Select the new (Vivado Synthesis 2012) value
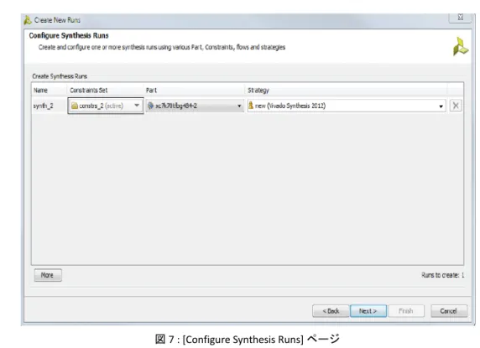Screen dimensions: 480x348 290,106
